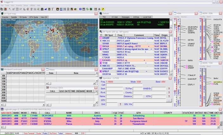Viewport: 223px width, 135px height.
Task: Open the Mode SSB dropdown in Operator panel
Action: pyautogui.click(x=138, y=82)
